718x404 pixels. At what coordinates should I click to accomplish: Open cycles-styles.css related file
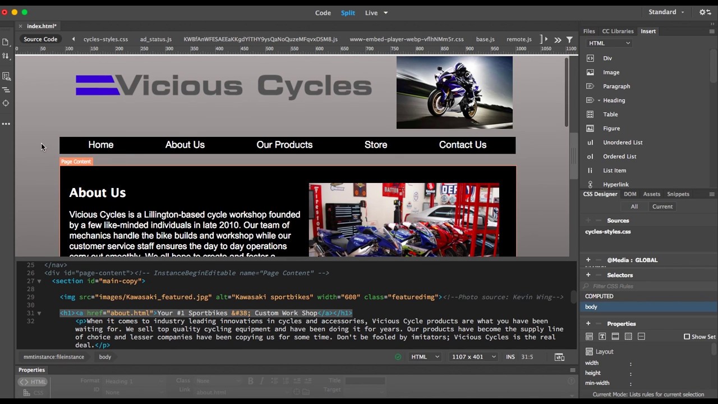click(x=105, y=39)
